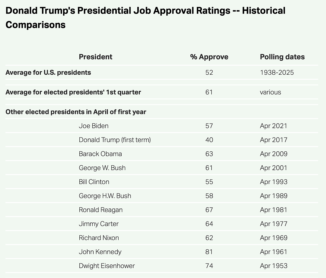Click John Kennedy's approval value 81
The image size is (326, 278).
[x=209, y=252]
